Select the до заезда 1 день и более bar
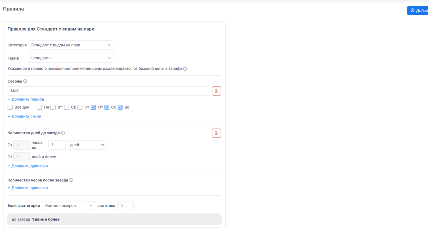 [114, 219]
